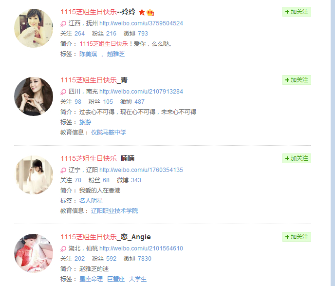Screen dimensions: 335x286
Task: Follow user 1115芝姐生日快乐--玲玲 with 加关注
Action: click(x=297, y=12)
